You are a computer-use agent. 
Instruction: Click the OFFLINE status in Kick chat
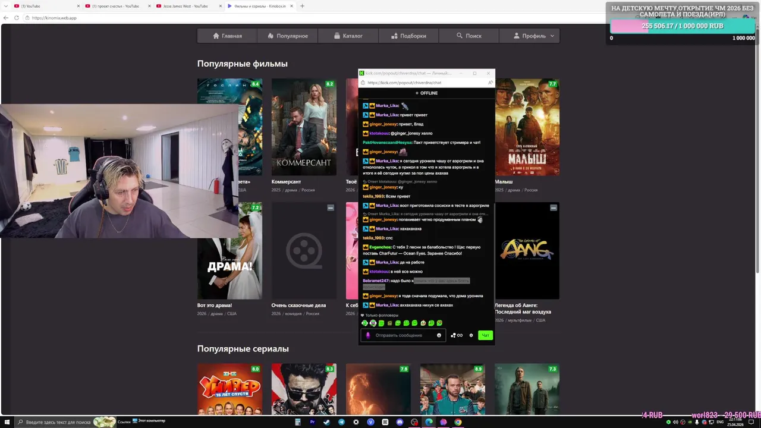tap(426, 93)
